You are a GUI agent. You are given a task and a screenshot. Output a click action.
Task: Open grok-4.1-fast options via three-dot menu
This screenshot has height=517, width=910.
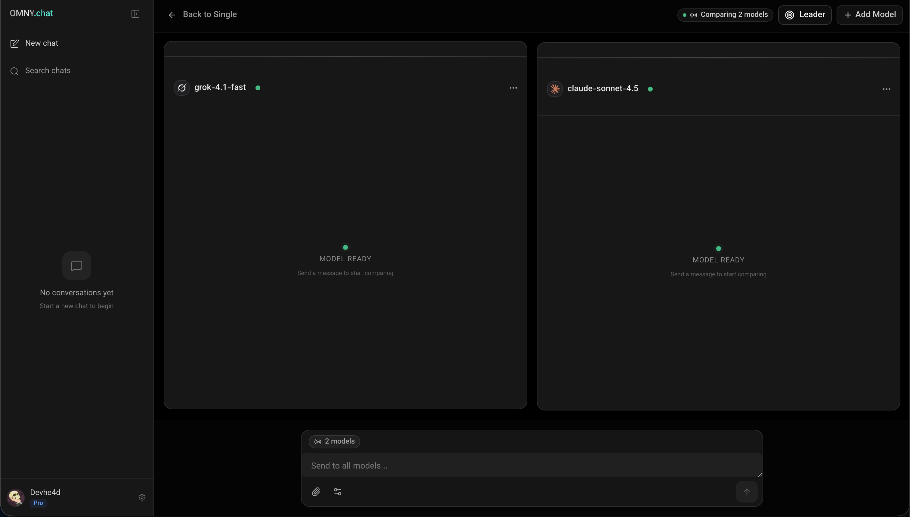click(513, 87)
